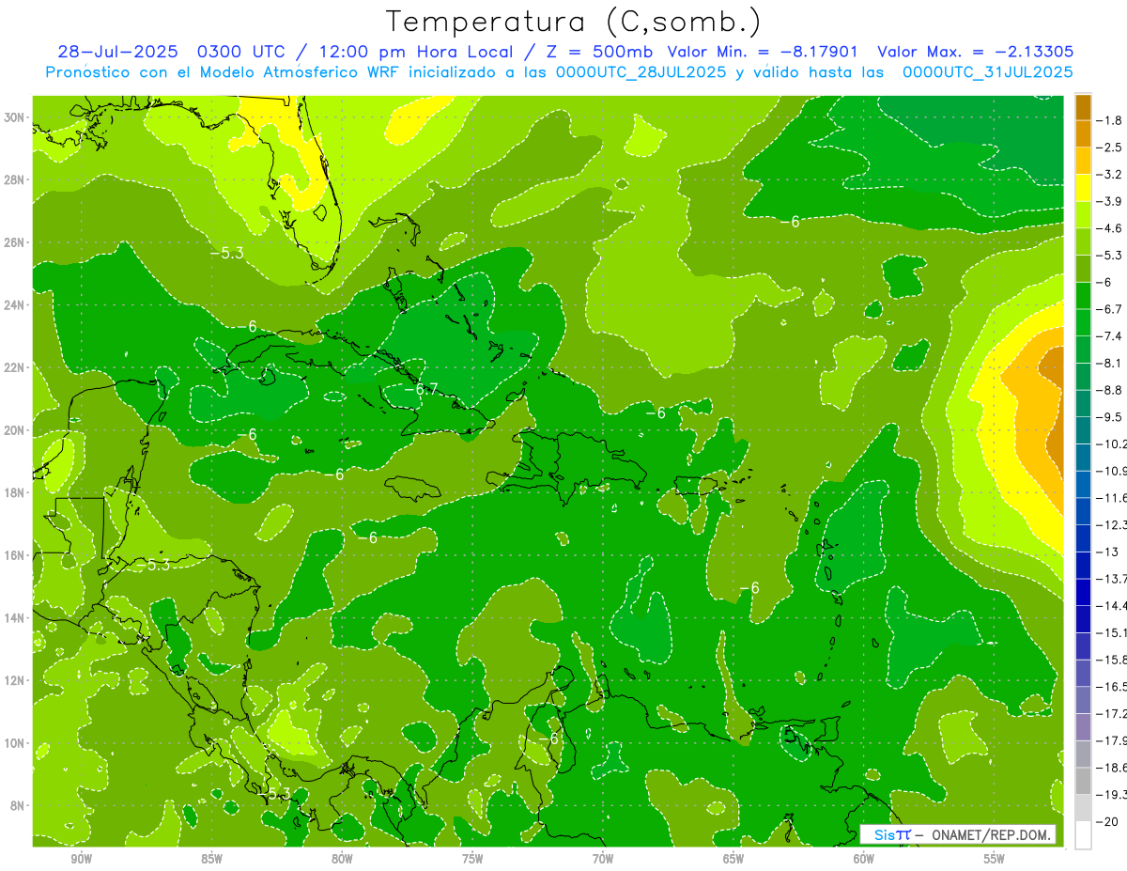
Task: Click the white swatch below -20 label
Action: coord(1083,835)
